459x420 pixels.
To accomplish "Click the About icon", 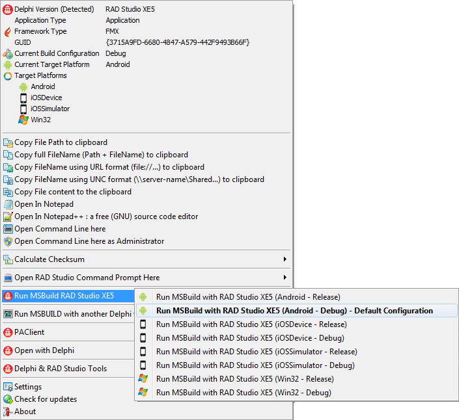I will tap(8, 412).
